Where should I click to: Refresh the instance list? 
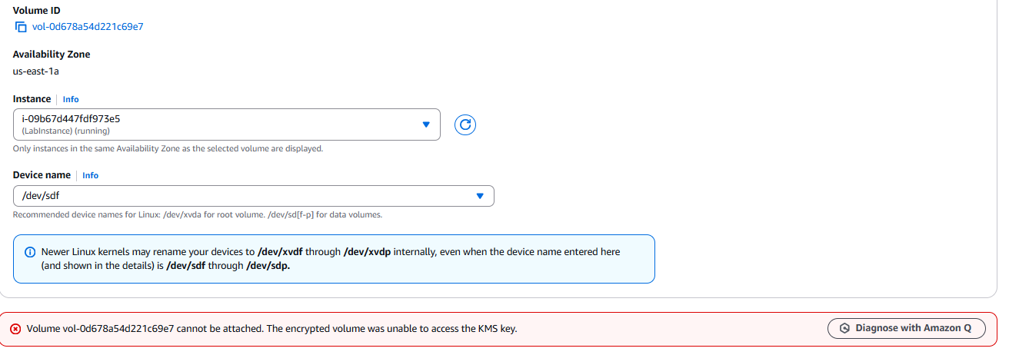(465, 124)
